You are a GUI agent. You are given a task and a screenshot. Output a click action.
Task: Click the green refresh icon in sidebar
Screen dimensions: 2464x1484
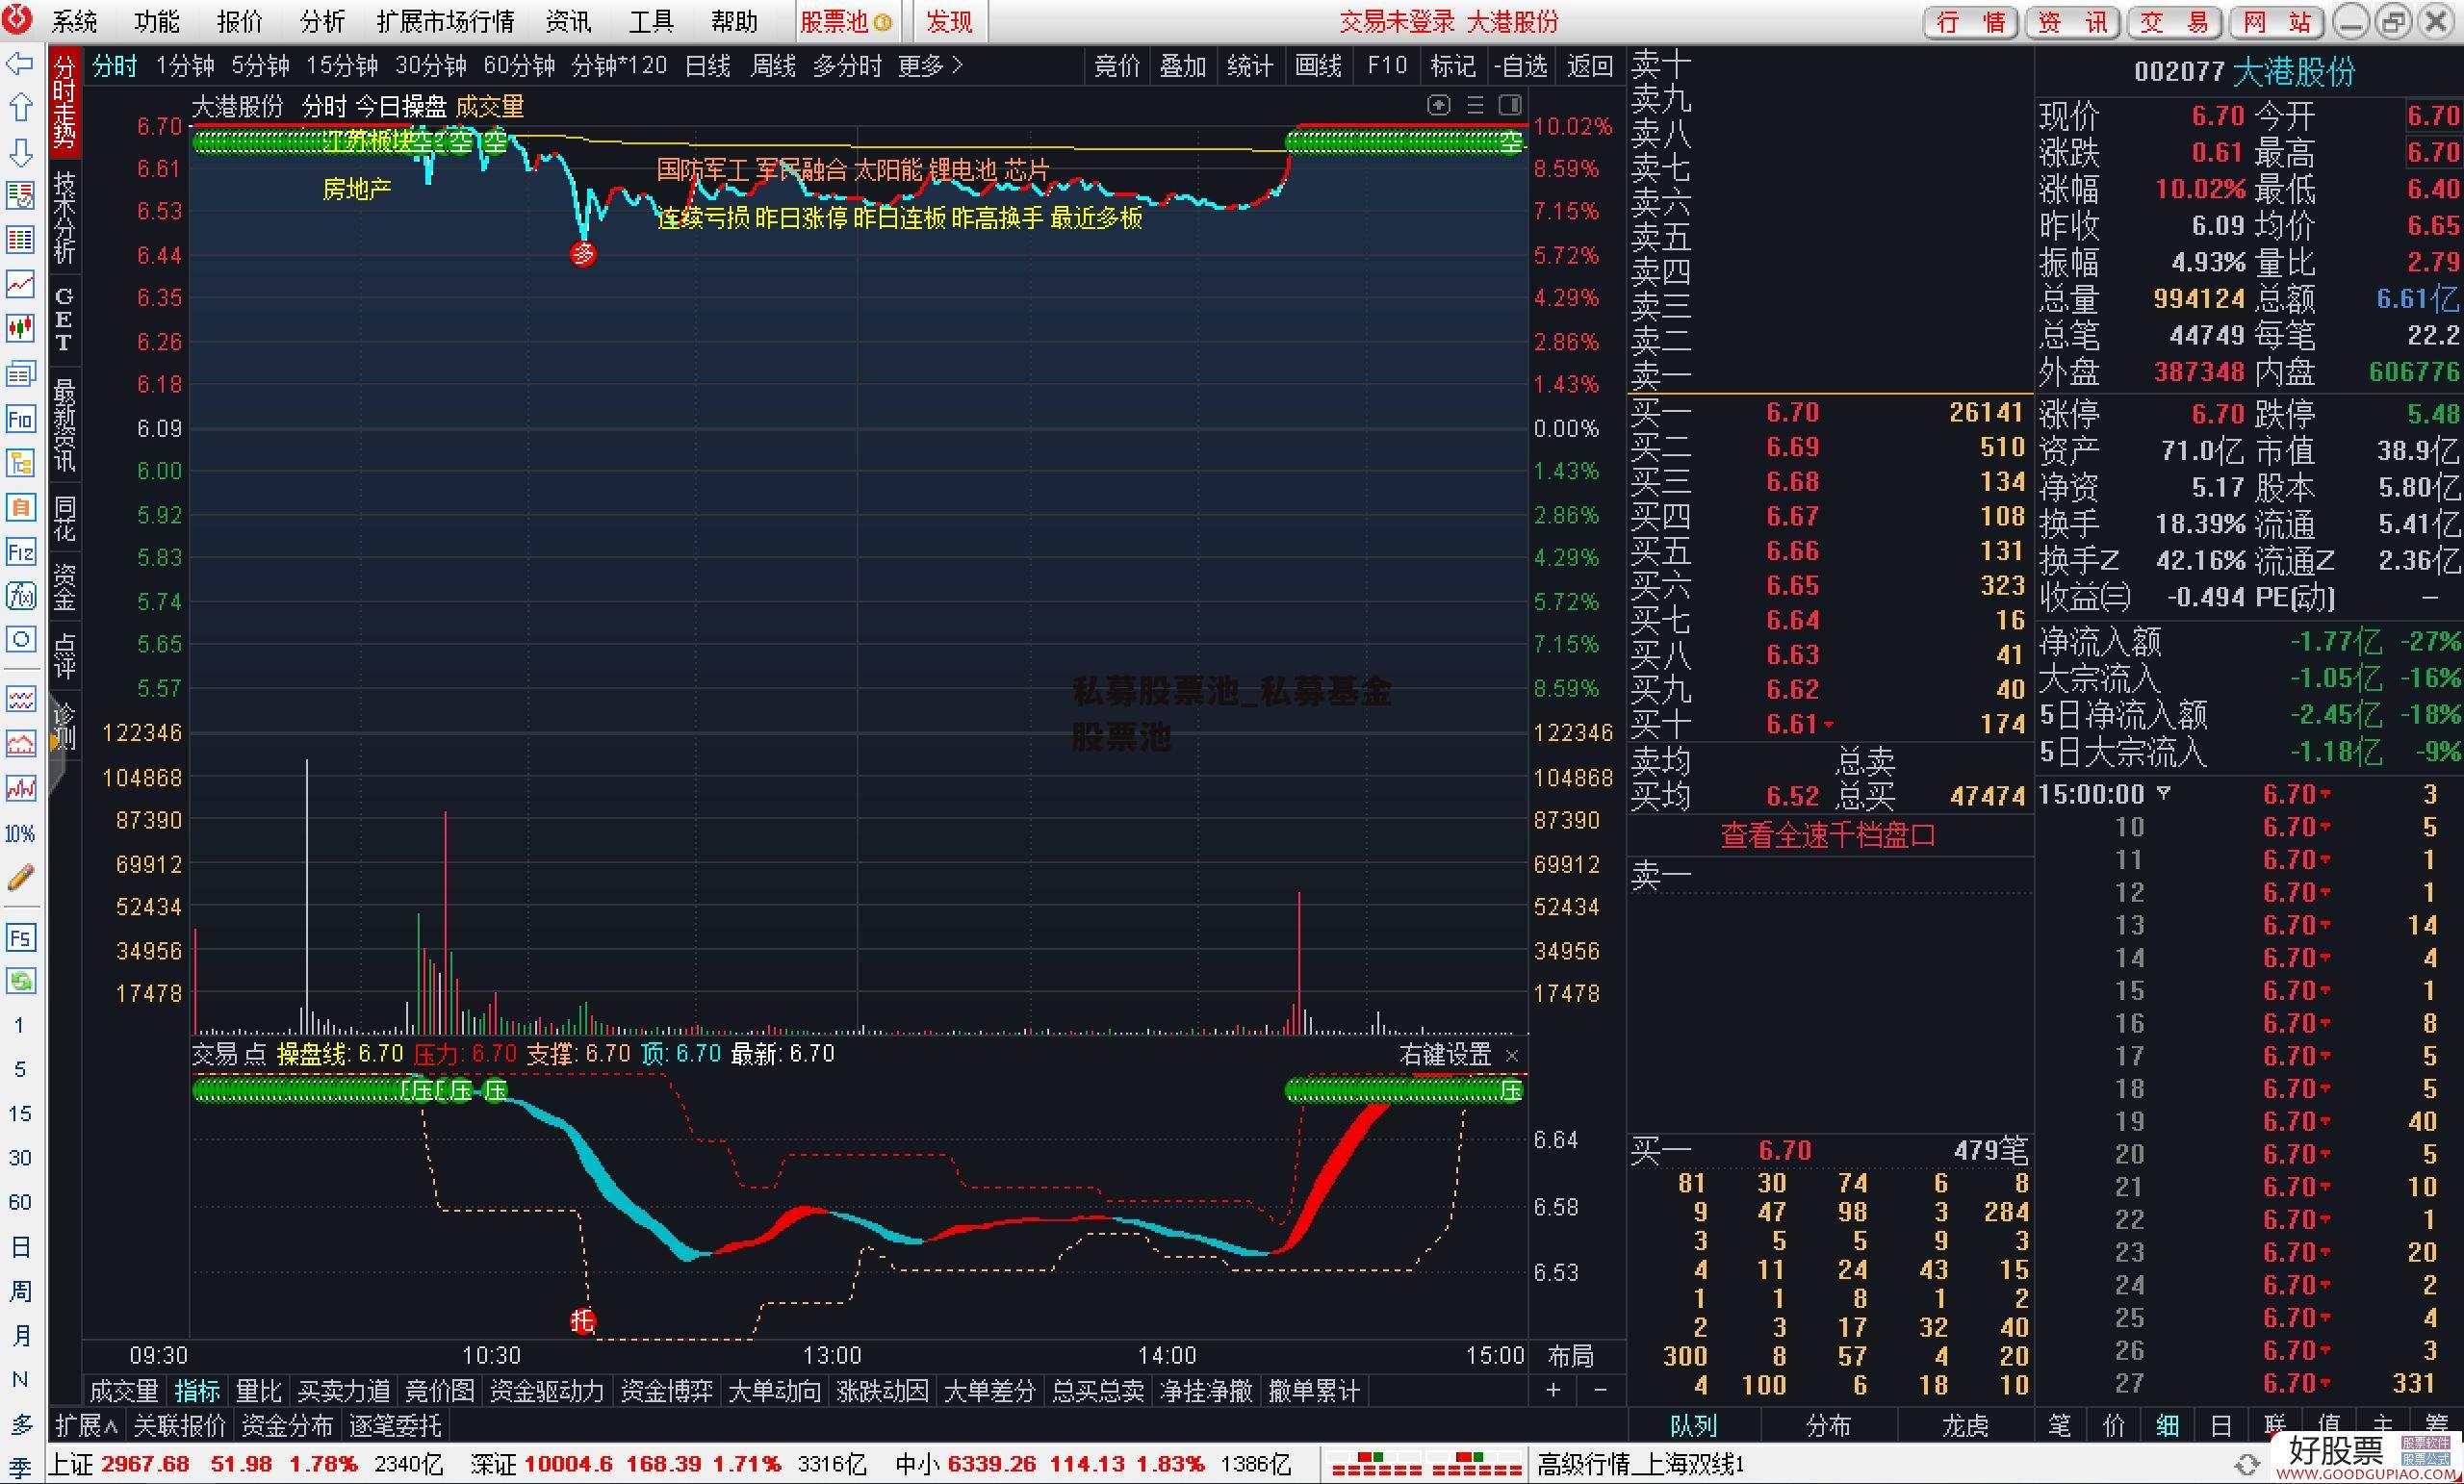pos(20,981)
